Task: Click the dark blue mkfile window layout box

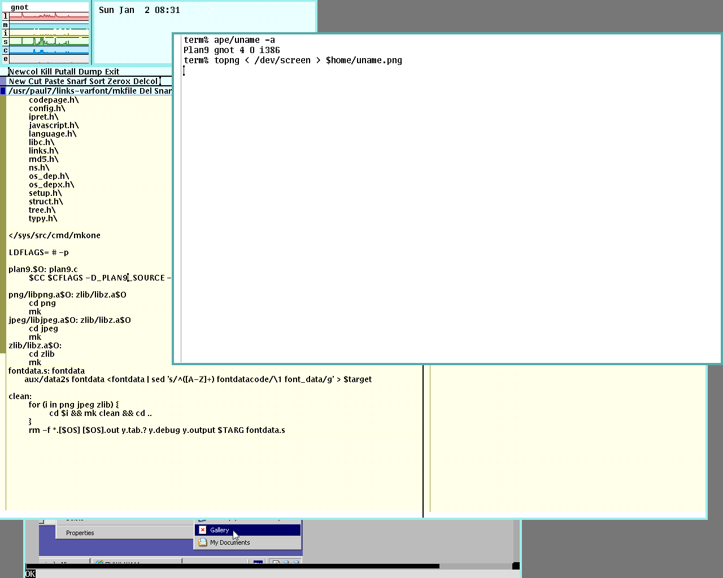Action: [x=3, y=91]
